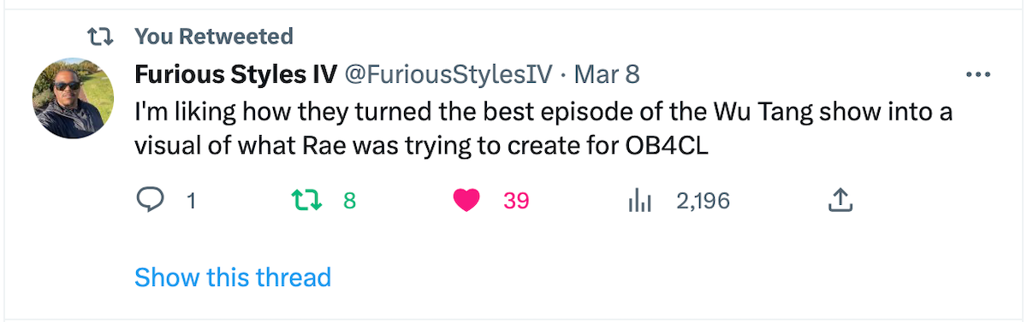Click the Mar 8 timestamp

coord(607,75)
